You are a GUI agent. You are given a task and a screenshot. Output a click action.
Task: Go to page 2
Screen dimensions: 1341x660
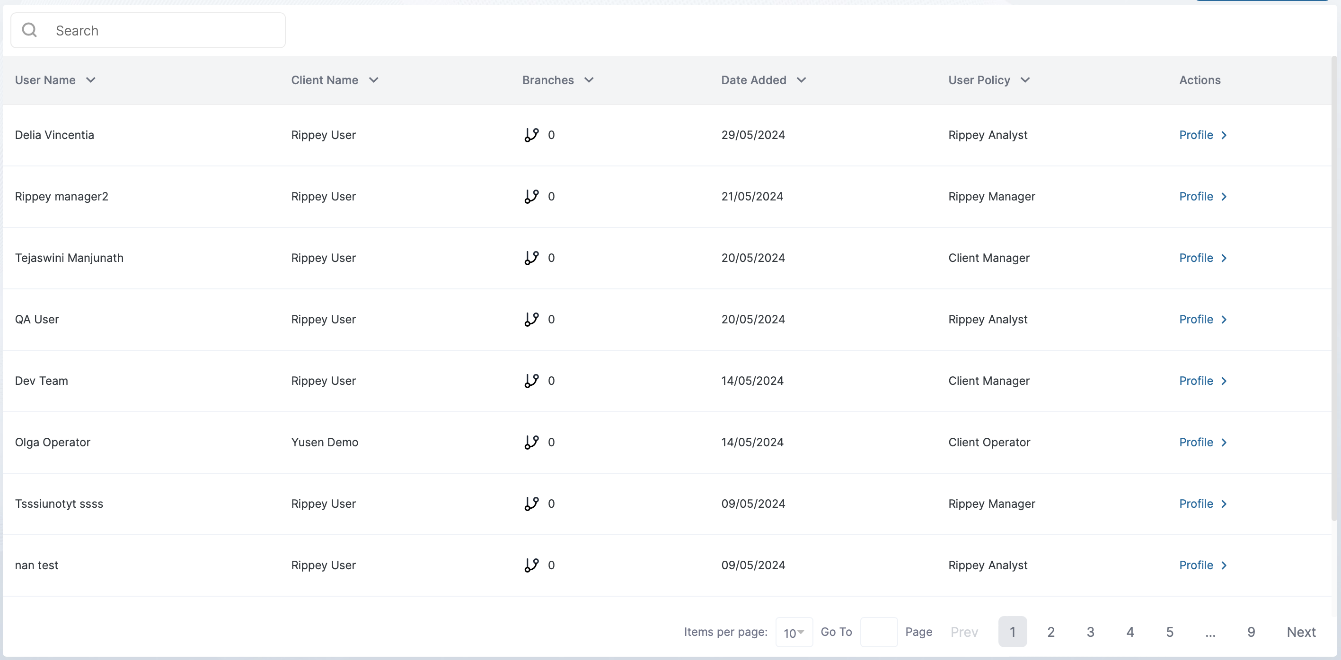[1050, 632]
